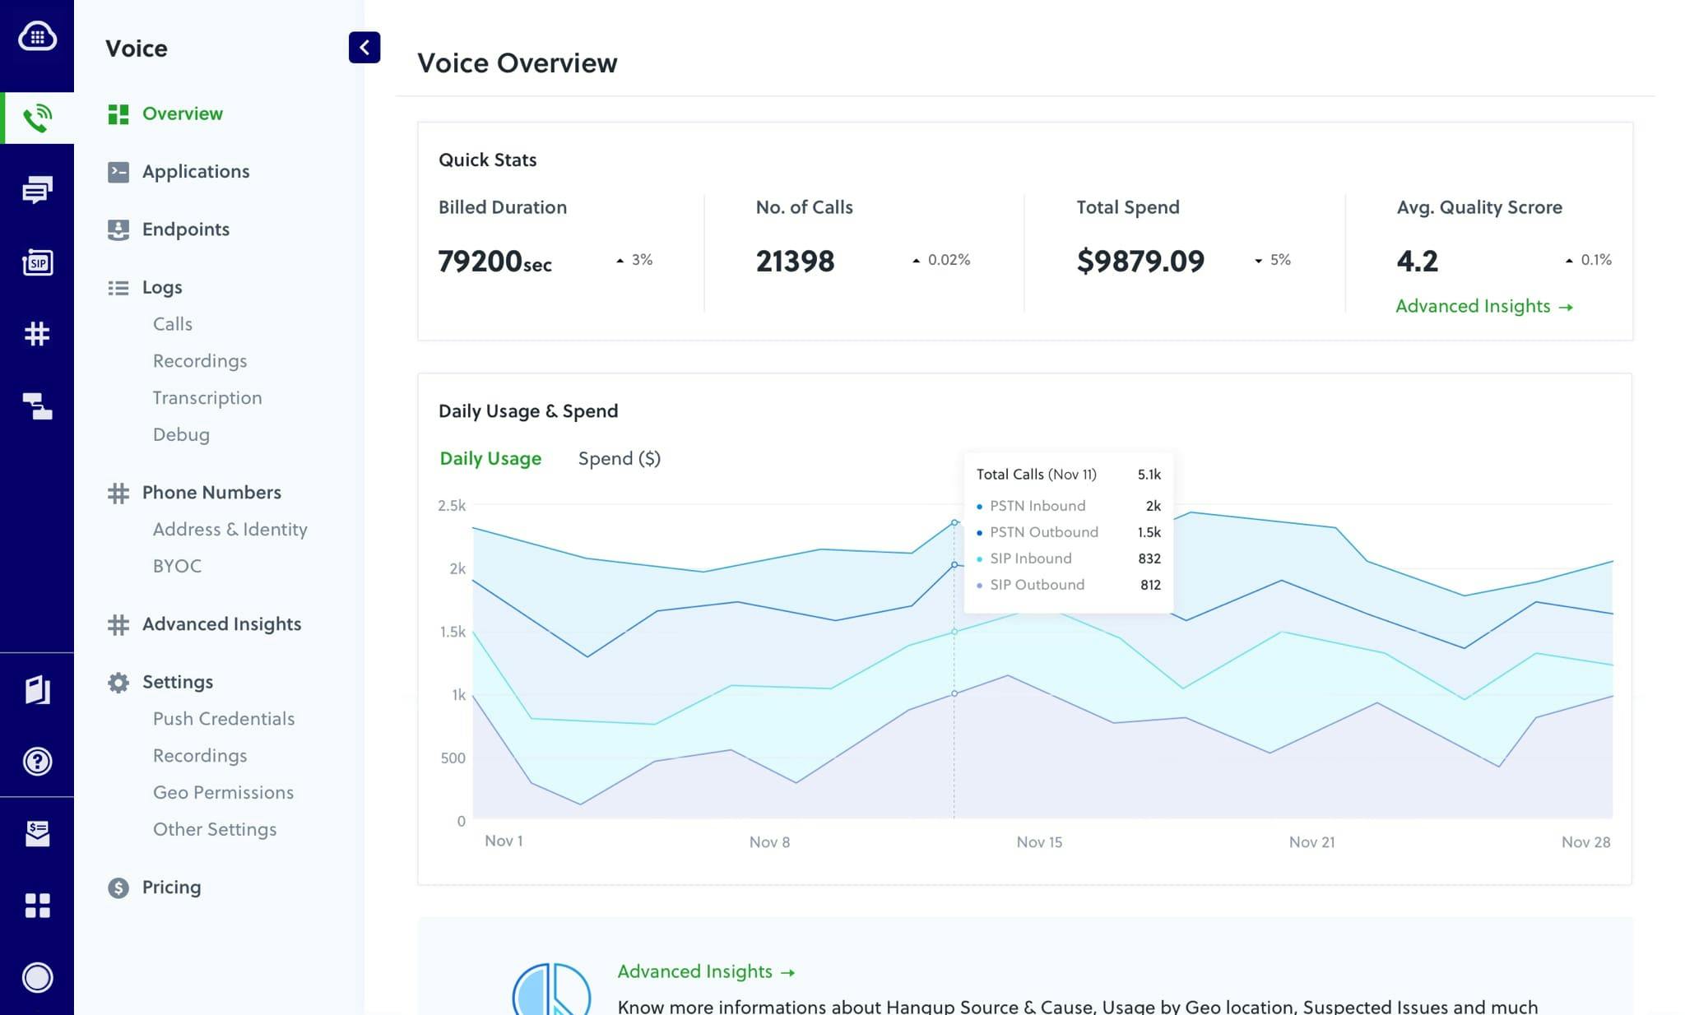
Task: Switch to the Spend ($) tab
Action: coord(619,458)
